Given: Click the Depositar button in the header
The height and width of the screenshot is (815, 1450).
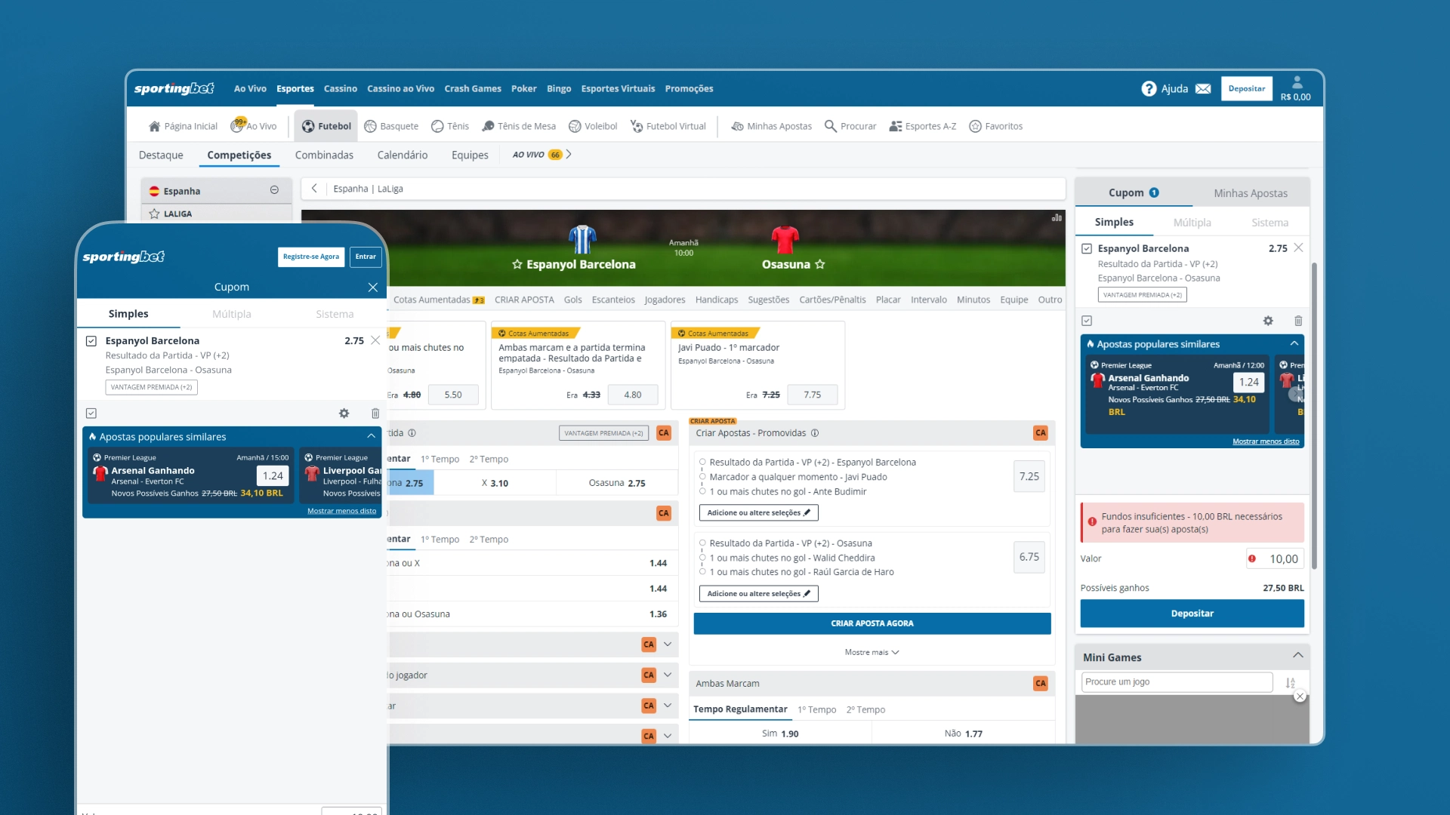Looking at the screenshot, I should (x=1246, y=88).
